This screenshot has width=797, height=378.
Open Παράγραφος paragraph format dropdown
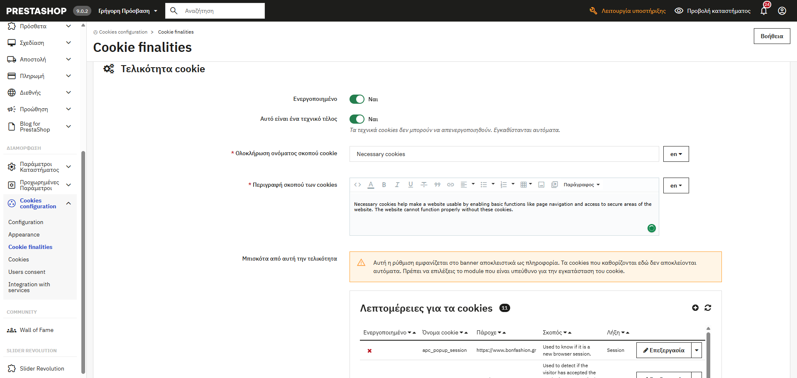tap(582, 185)
